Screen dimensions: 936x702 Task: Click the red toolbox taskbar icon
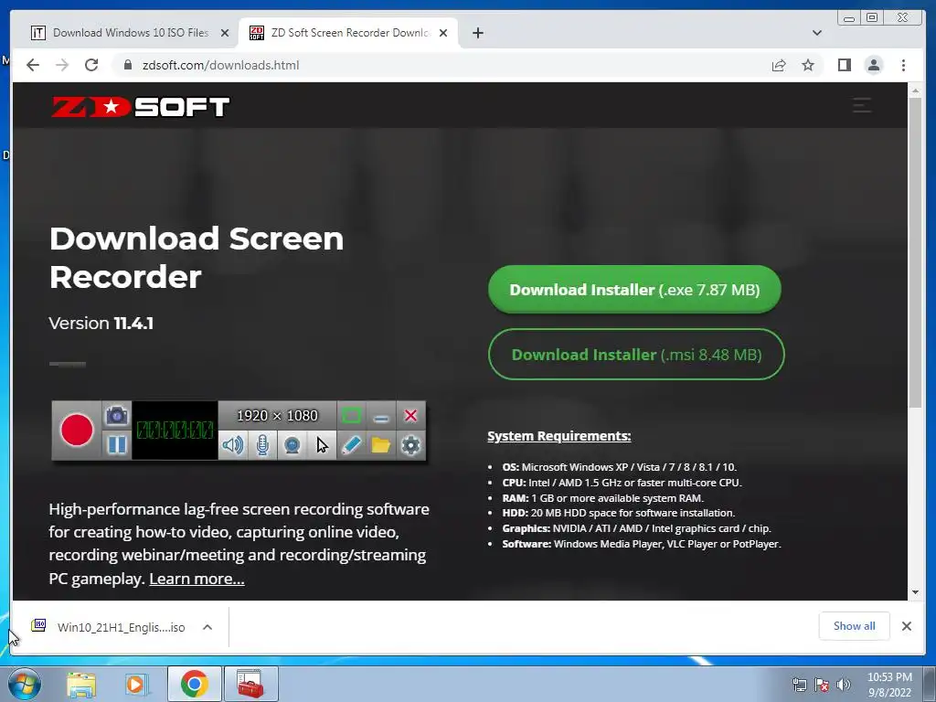[250, 684]
